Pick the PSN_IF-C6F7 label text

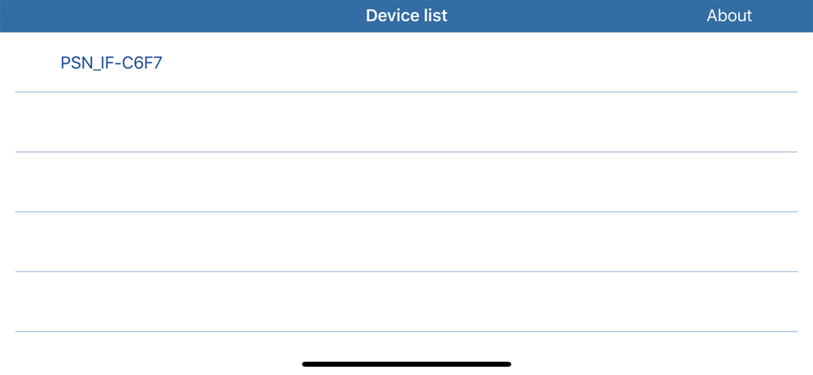click(x=111, y=63)
